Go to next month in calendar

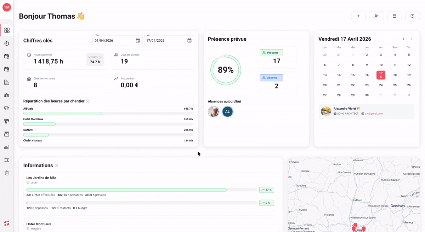tap(412, 39)
